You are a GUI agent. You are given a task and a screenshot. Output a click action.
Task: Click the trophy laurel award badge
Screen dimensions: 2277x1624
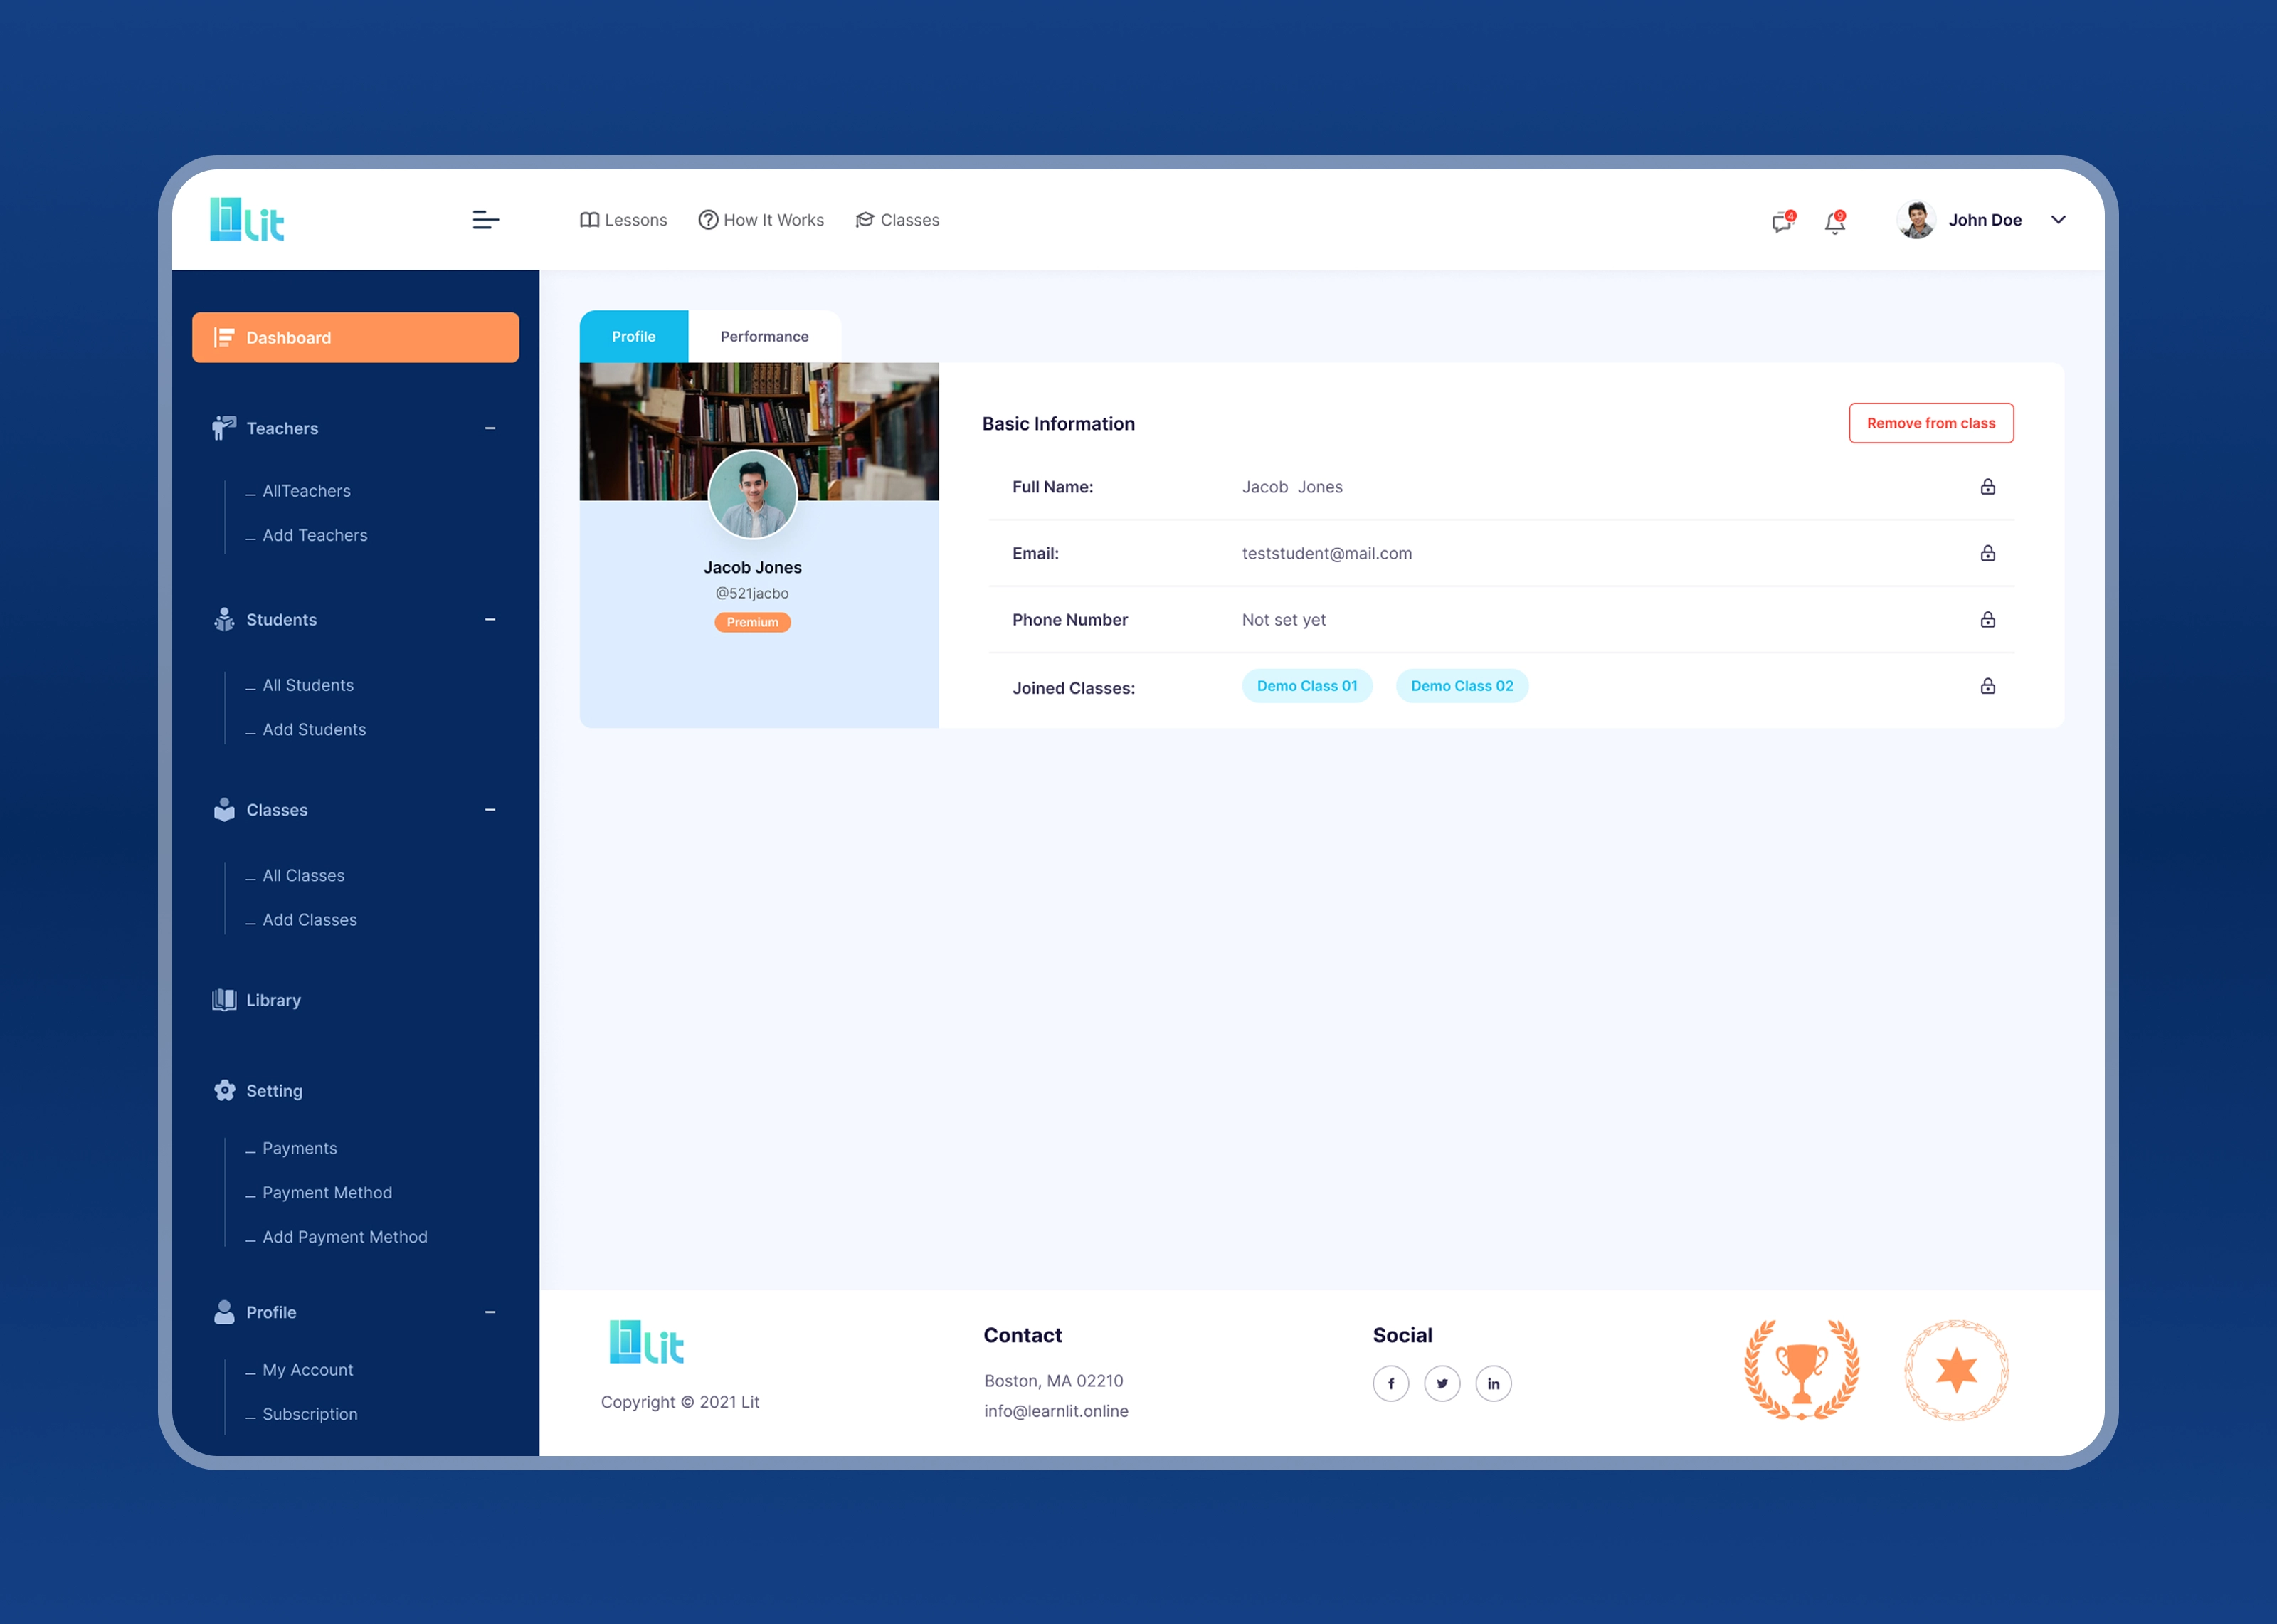click(x=1802, y=1370)
